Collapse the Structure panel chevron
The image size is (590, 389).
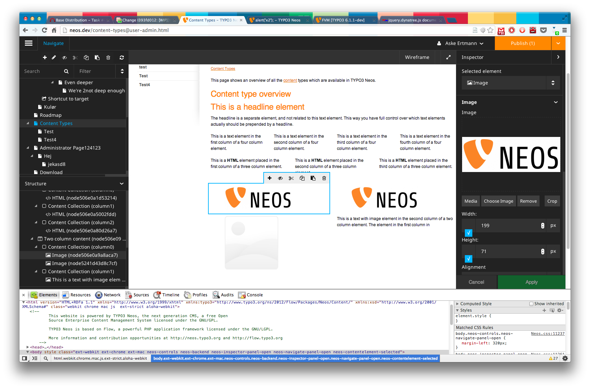(122, 184)
